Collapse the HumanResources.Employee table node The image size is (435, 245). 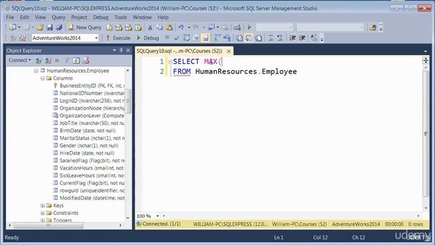coord(36,71)
